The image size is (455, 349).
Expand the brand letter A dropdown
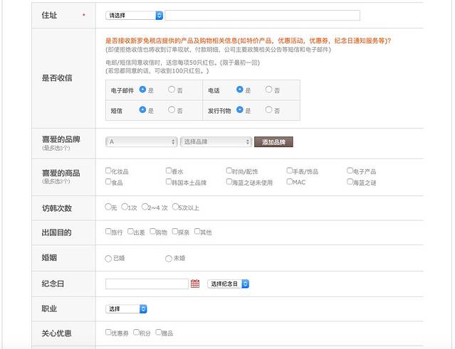142,141
